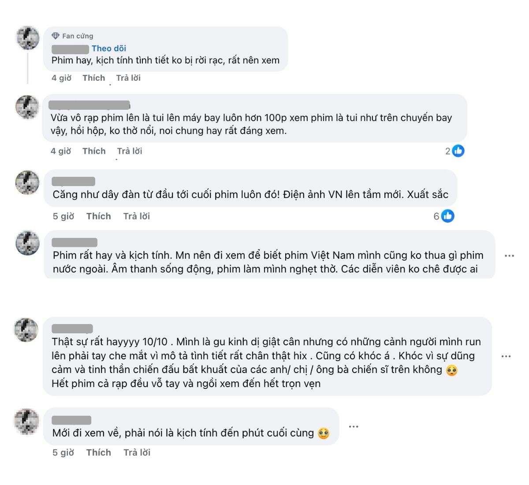Click the '4 giờ' timestamp of the first comment

[x=62, y=78]
